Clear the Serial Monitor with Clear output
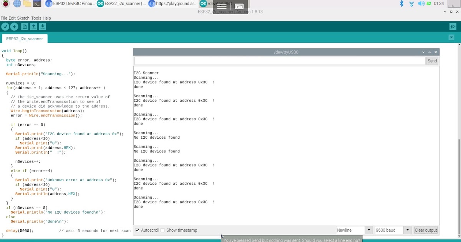The height and width of the screenshot is (242, 461). [426, 230]
